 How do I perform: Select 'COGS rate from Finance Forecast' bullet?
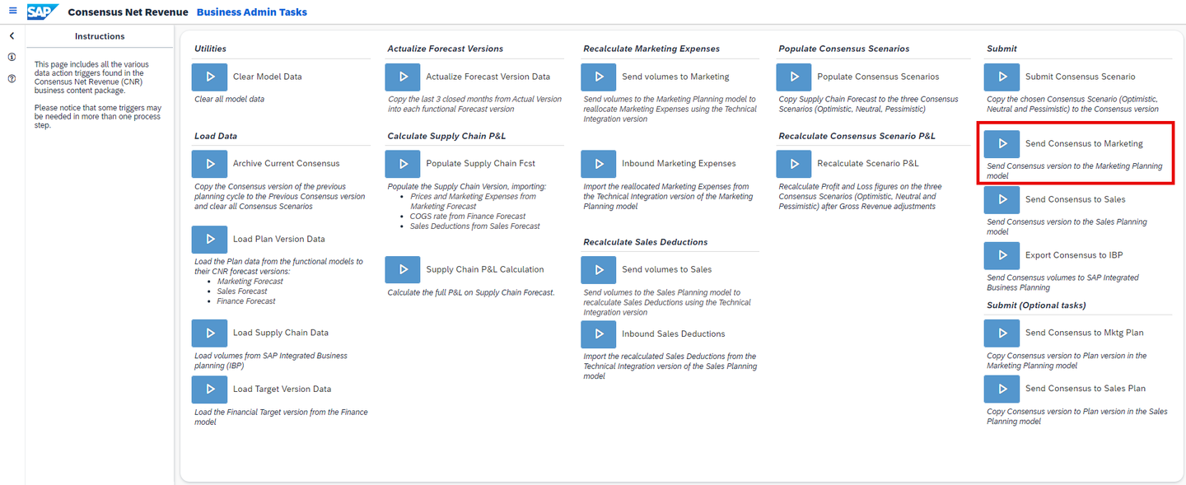(468, 217)
